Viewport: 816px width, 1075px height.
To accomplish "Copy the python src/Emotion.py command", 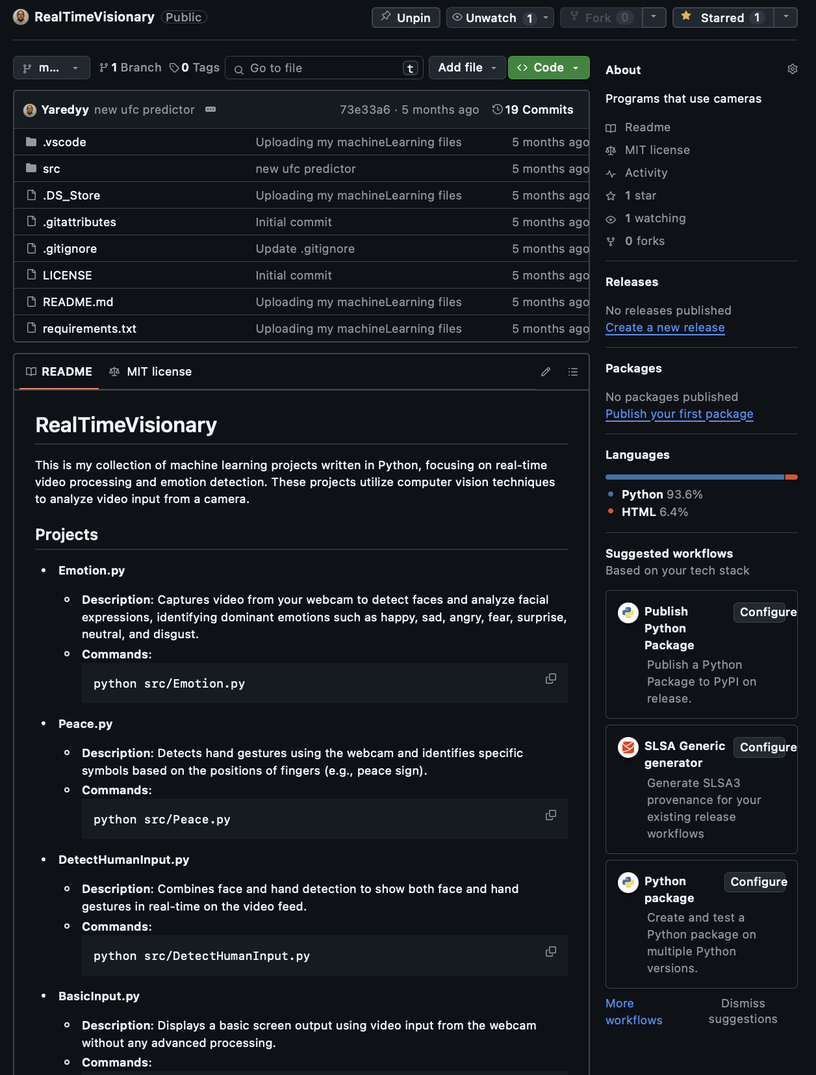I will coord(550,679).
